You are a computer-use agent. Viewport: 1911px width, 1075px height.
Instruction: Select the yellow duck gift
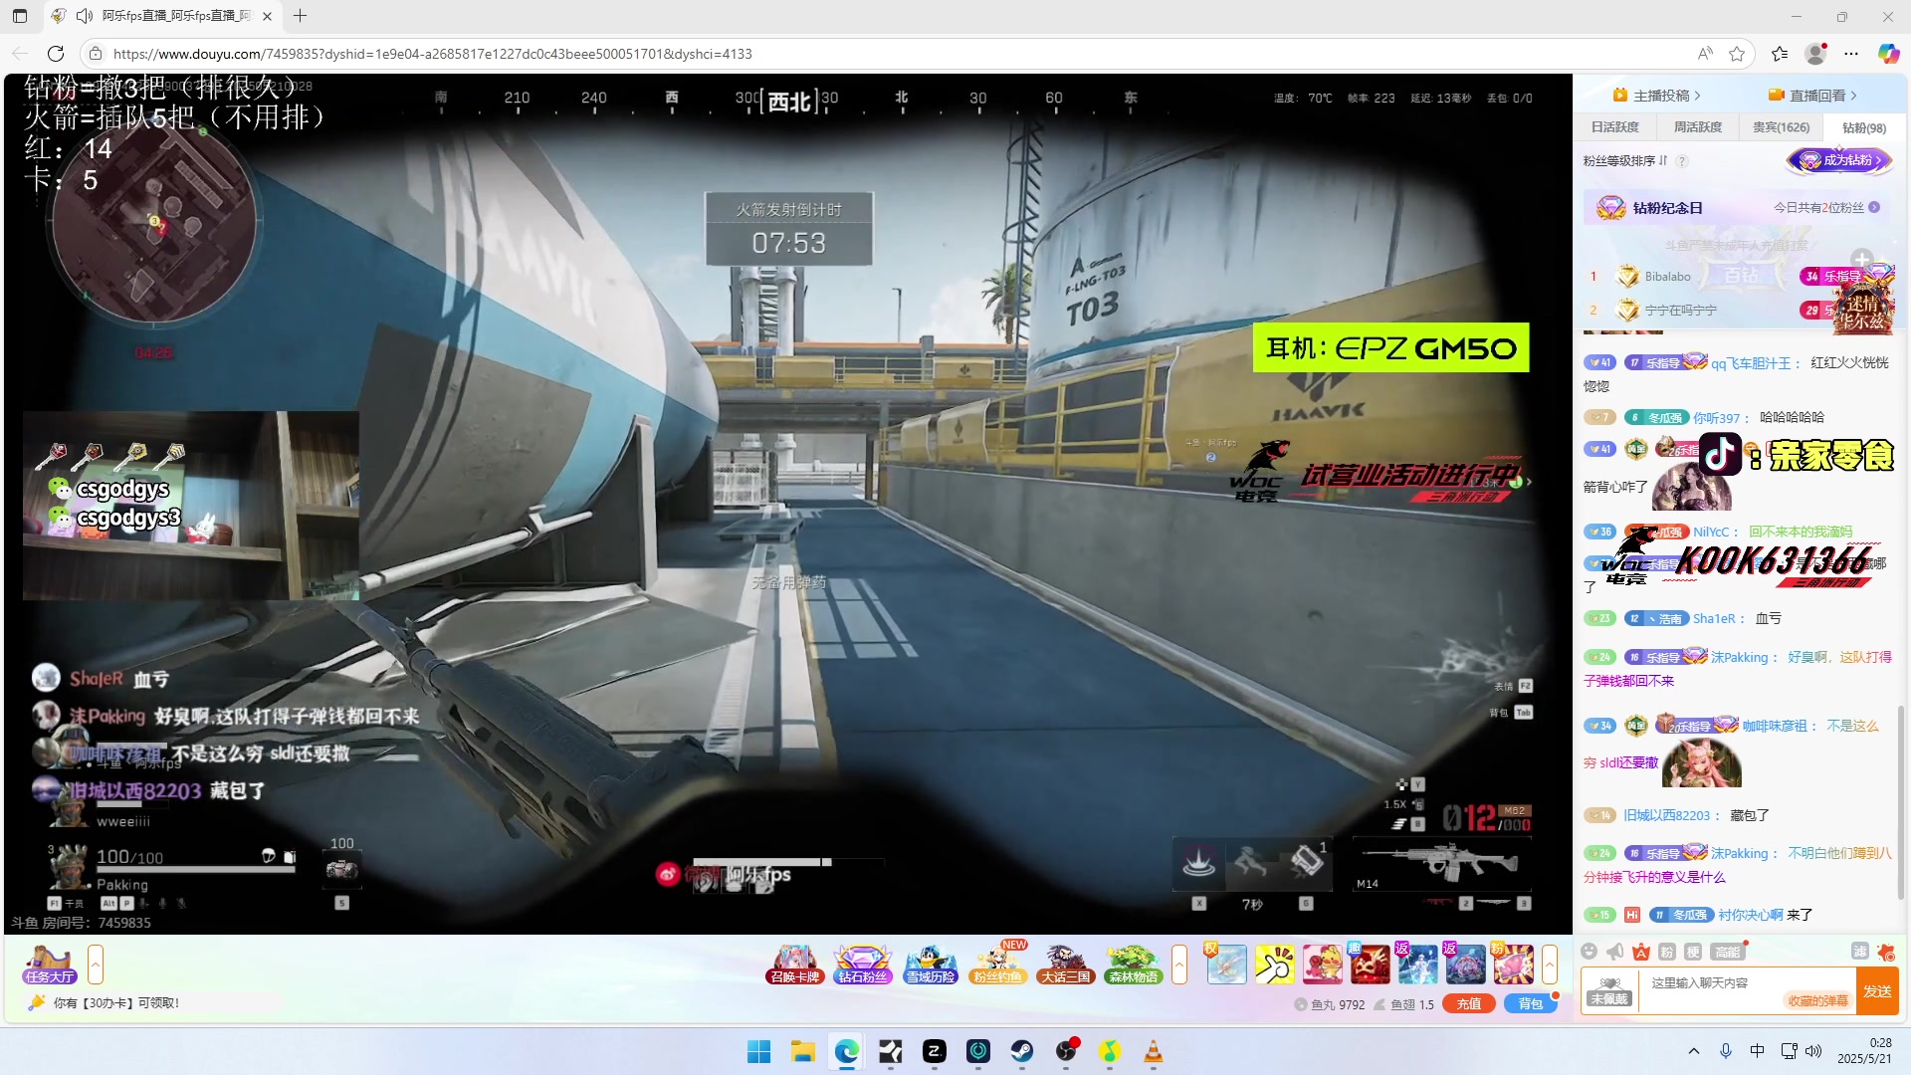pyautogui.click(x=1323, y=965)
